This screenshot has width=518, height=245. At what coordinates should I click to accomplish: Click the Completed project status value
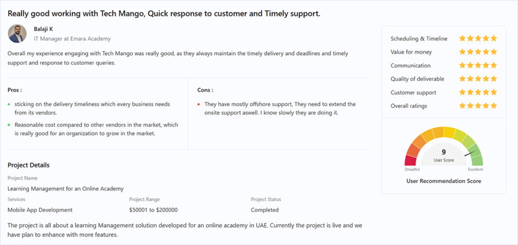click(x=265, y=210)
